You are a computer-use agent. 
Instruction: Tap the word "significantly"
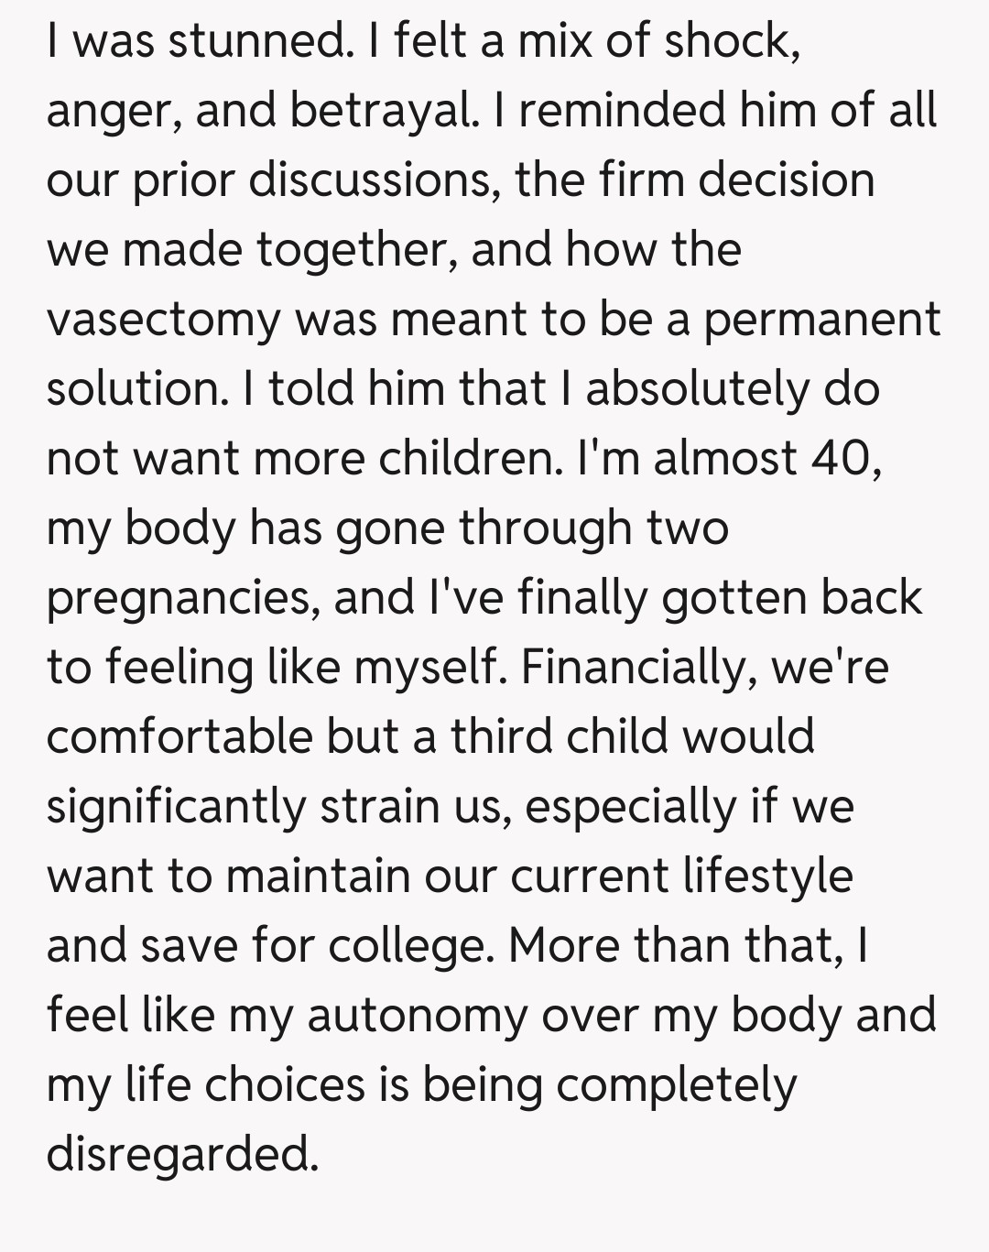coord(176,807)
